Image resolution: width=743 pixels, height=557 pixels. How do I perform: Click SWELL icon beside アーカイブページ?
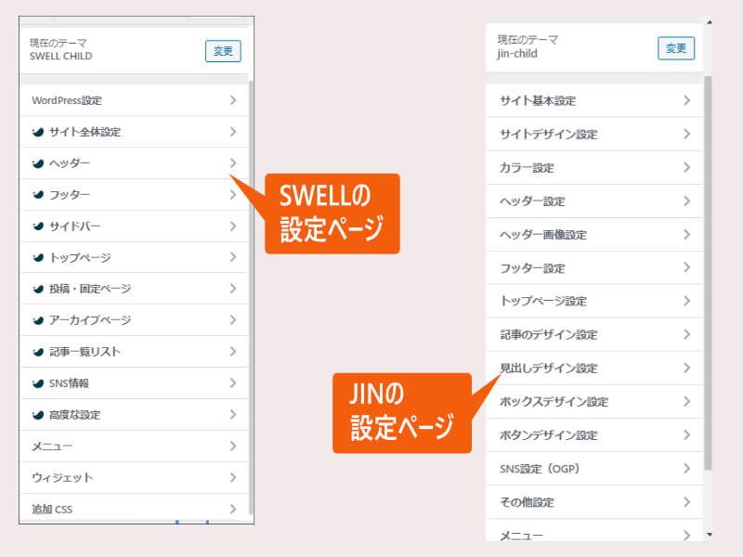(x=38, y=320)
